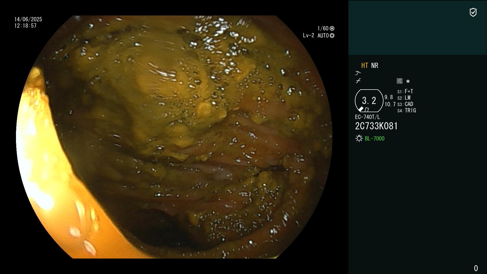Click the BL-7000 light source label
Image resolution: width=487 pixels, height=274 pixels.
pos(375,139)
